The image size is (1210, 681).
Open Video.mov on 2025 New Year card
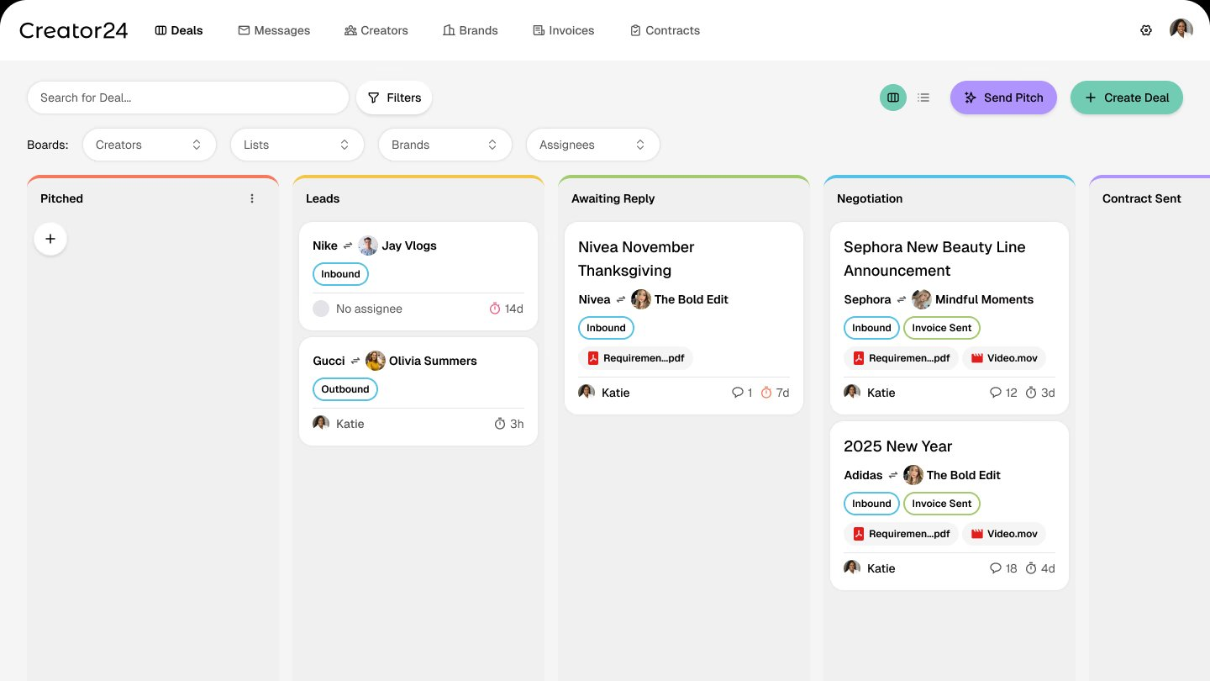(1005, 534)
